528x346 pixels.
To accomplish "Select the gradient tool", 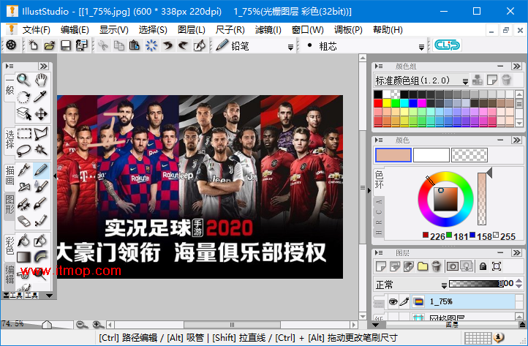I will click(23, 257).
